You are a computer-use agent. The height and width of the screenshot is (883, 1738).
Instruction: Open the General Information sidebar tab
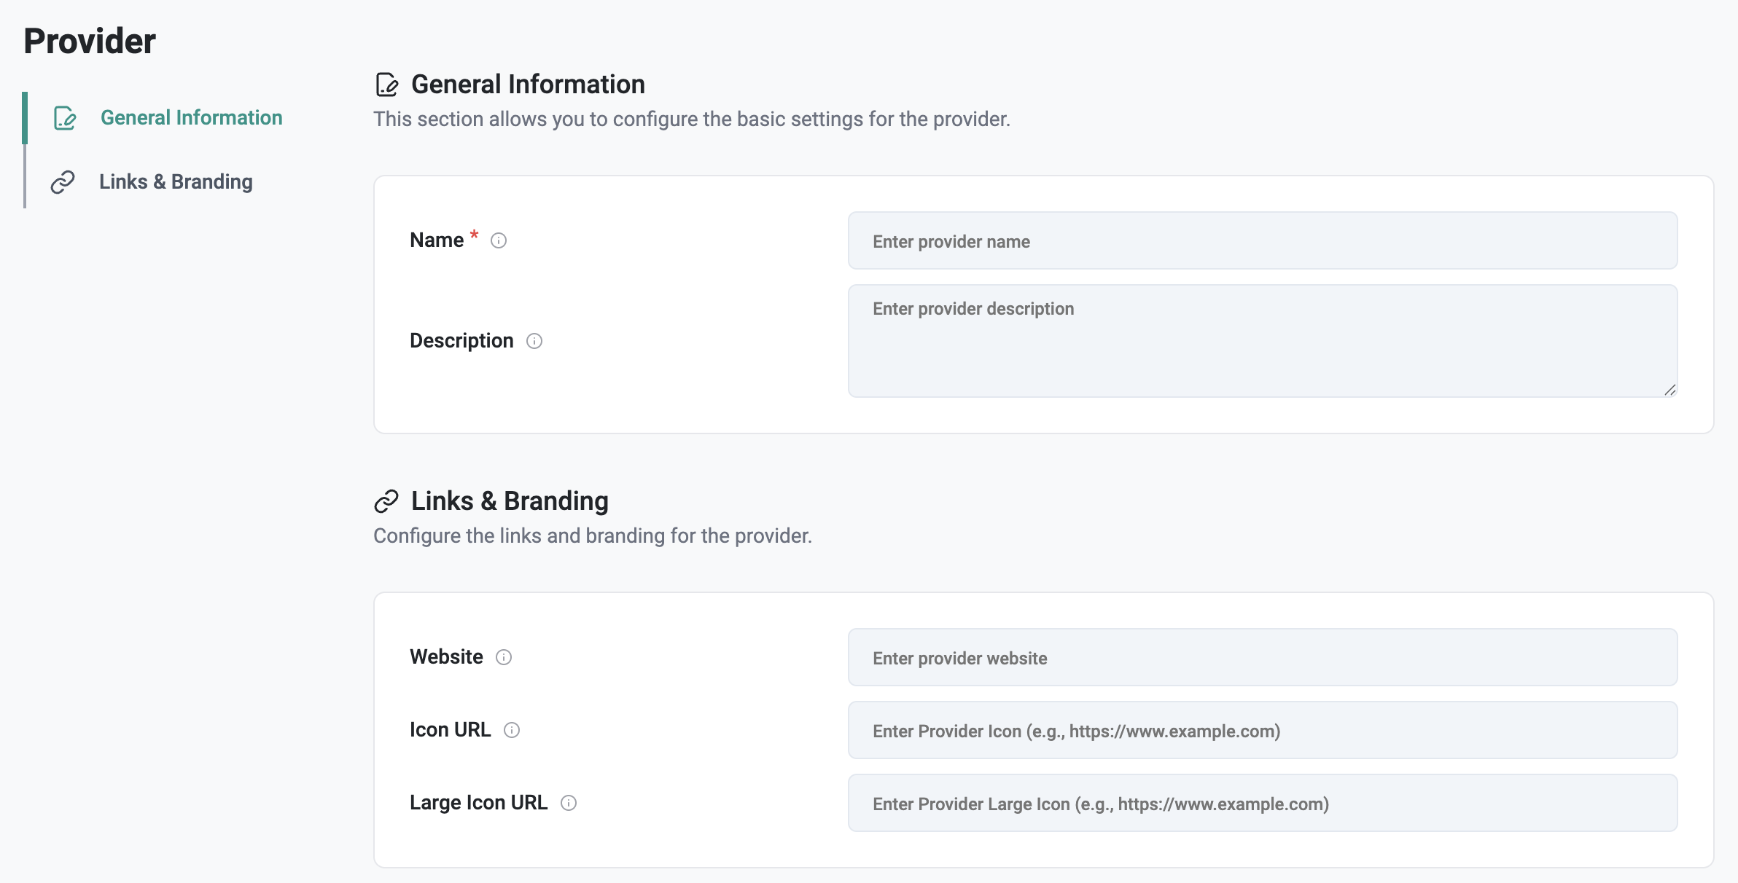point(191,118)
